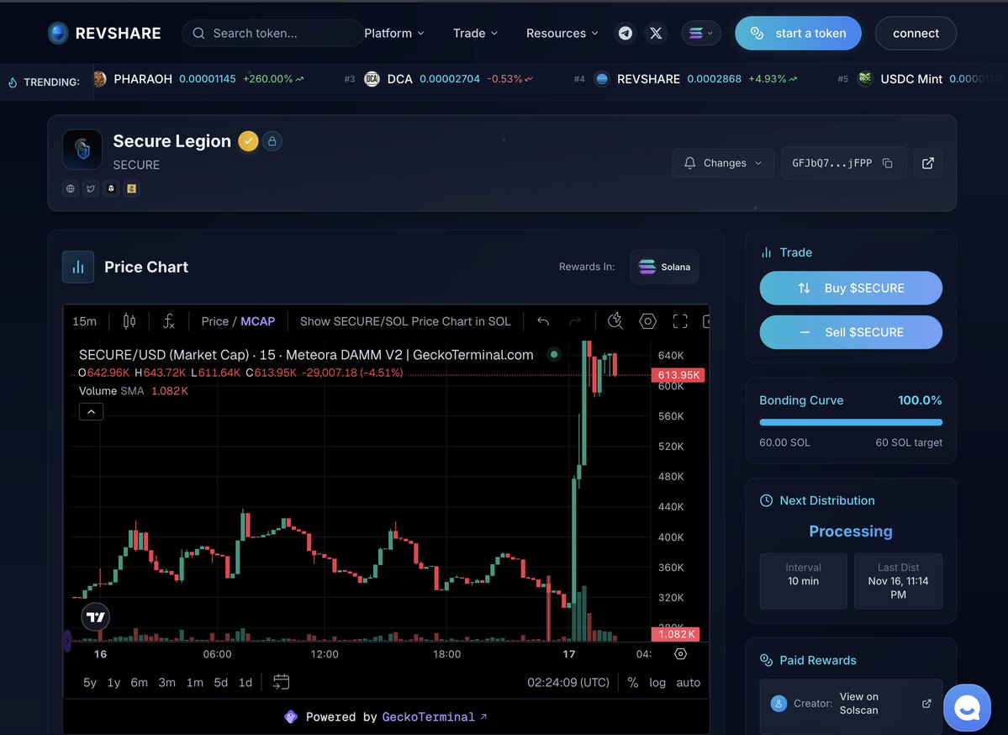Click the third token social icon
Viewport: 1008px width, 735px height.
pyautogui.click(x=111, y=188)
